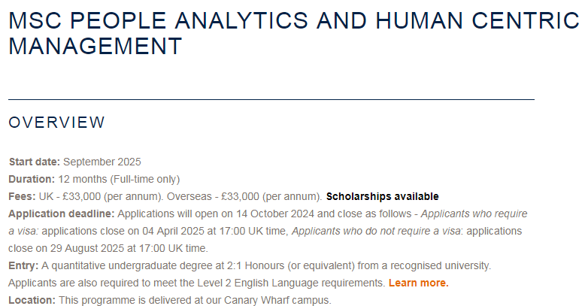The width and height of the screenshot is (588, 306).
Task: Select the bold Duration label
Action: (32, 179)
